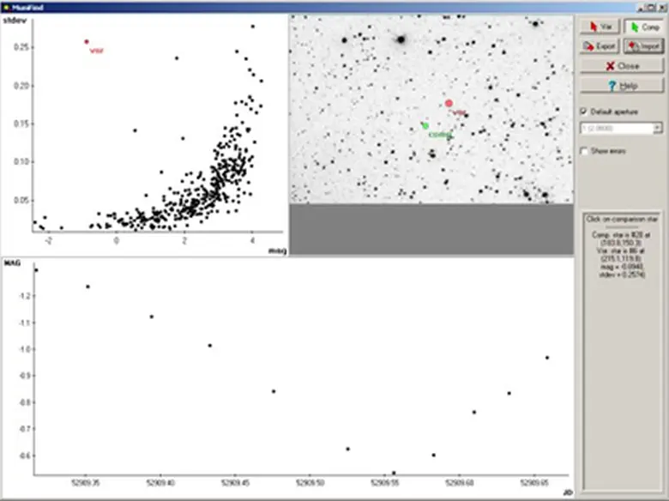Screen dimensions: 669x501
Task: Open Help with the question mark button
Action: coord(622,86)
